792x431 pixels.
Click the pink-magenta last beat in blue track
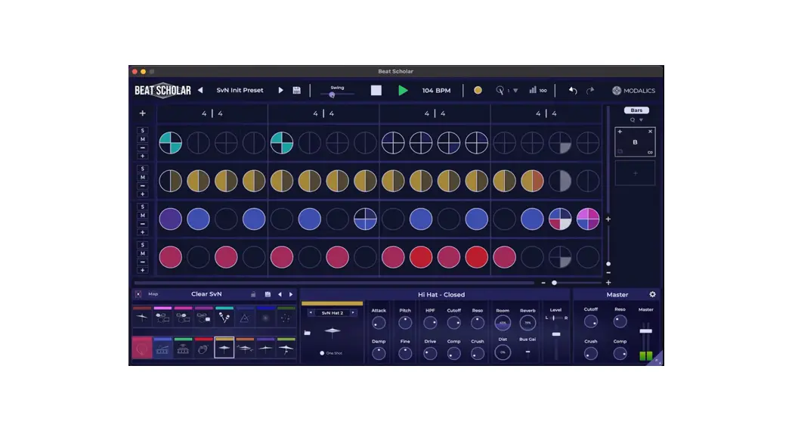pyautogui.click(x=588, y=219)
